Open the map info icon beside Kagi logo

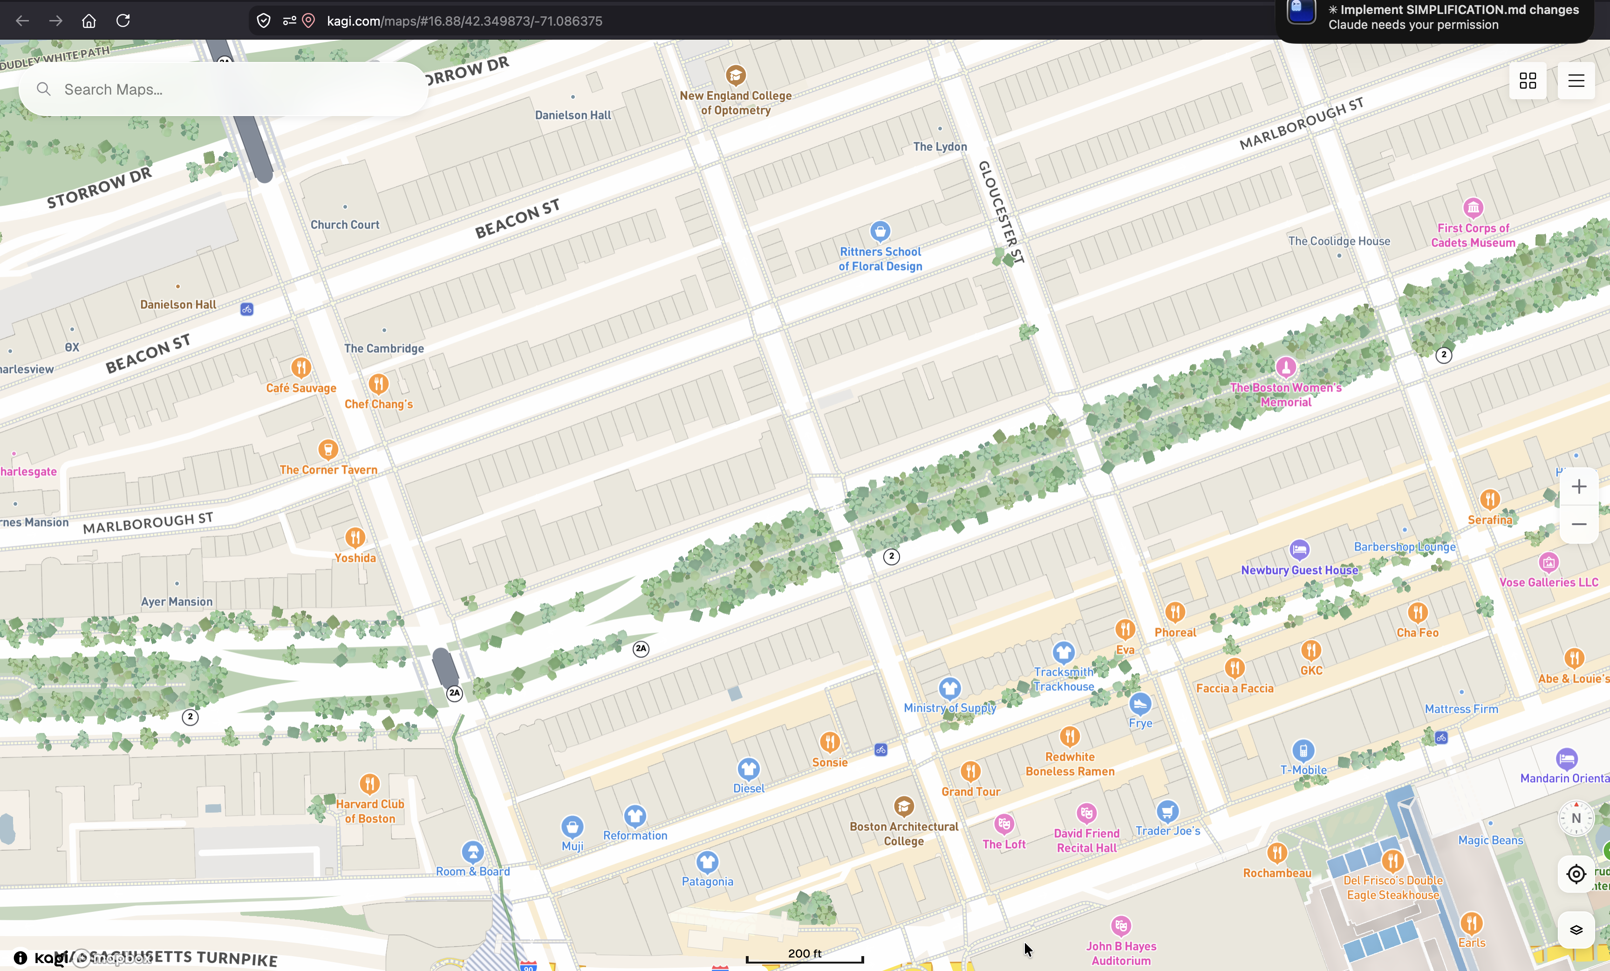pos(20,958)
